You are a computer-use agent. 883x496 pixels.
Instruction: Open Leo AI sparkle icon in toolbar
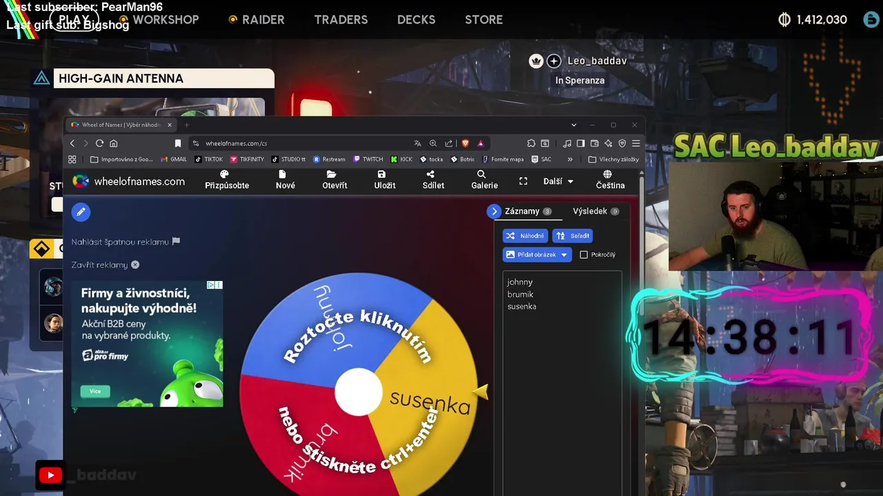608,143
